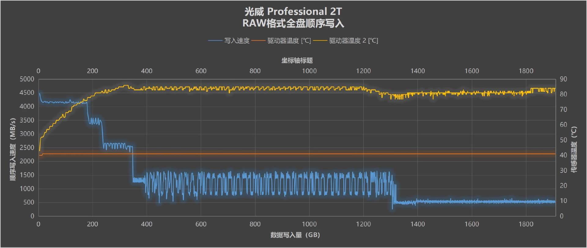This screenshot has width=587, height=248.
Task: Click left axis value 5000
Action: point(27,79)
